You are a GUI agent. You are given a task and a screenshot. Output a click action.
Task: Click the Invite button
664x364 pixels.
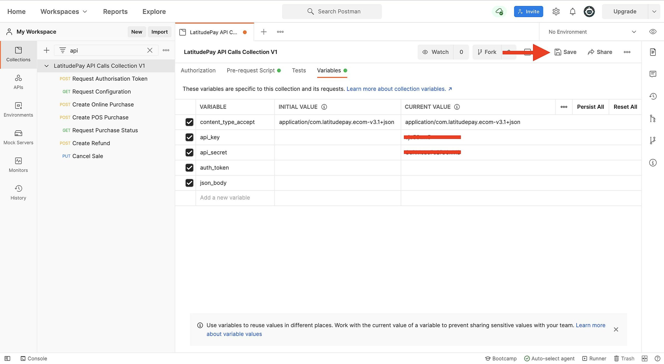pos(528,11)
